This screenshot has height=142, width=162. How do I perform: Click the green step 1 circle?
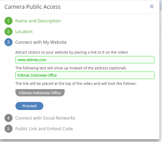(9, 21)
